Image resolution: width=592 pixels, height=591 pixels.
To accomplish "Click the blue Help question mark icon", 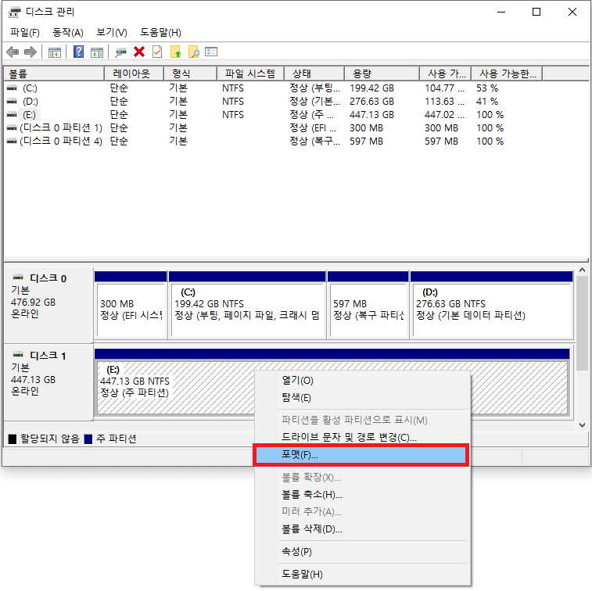I will (x=78, y=52).
